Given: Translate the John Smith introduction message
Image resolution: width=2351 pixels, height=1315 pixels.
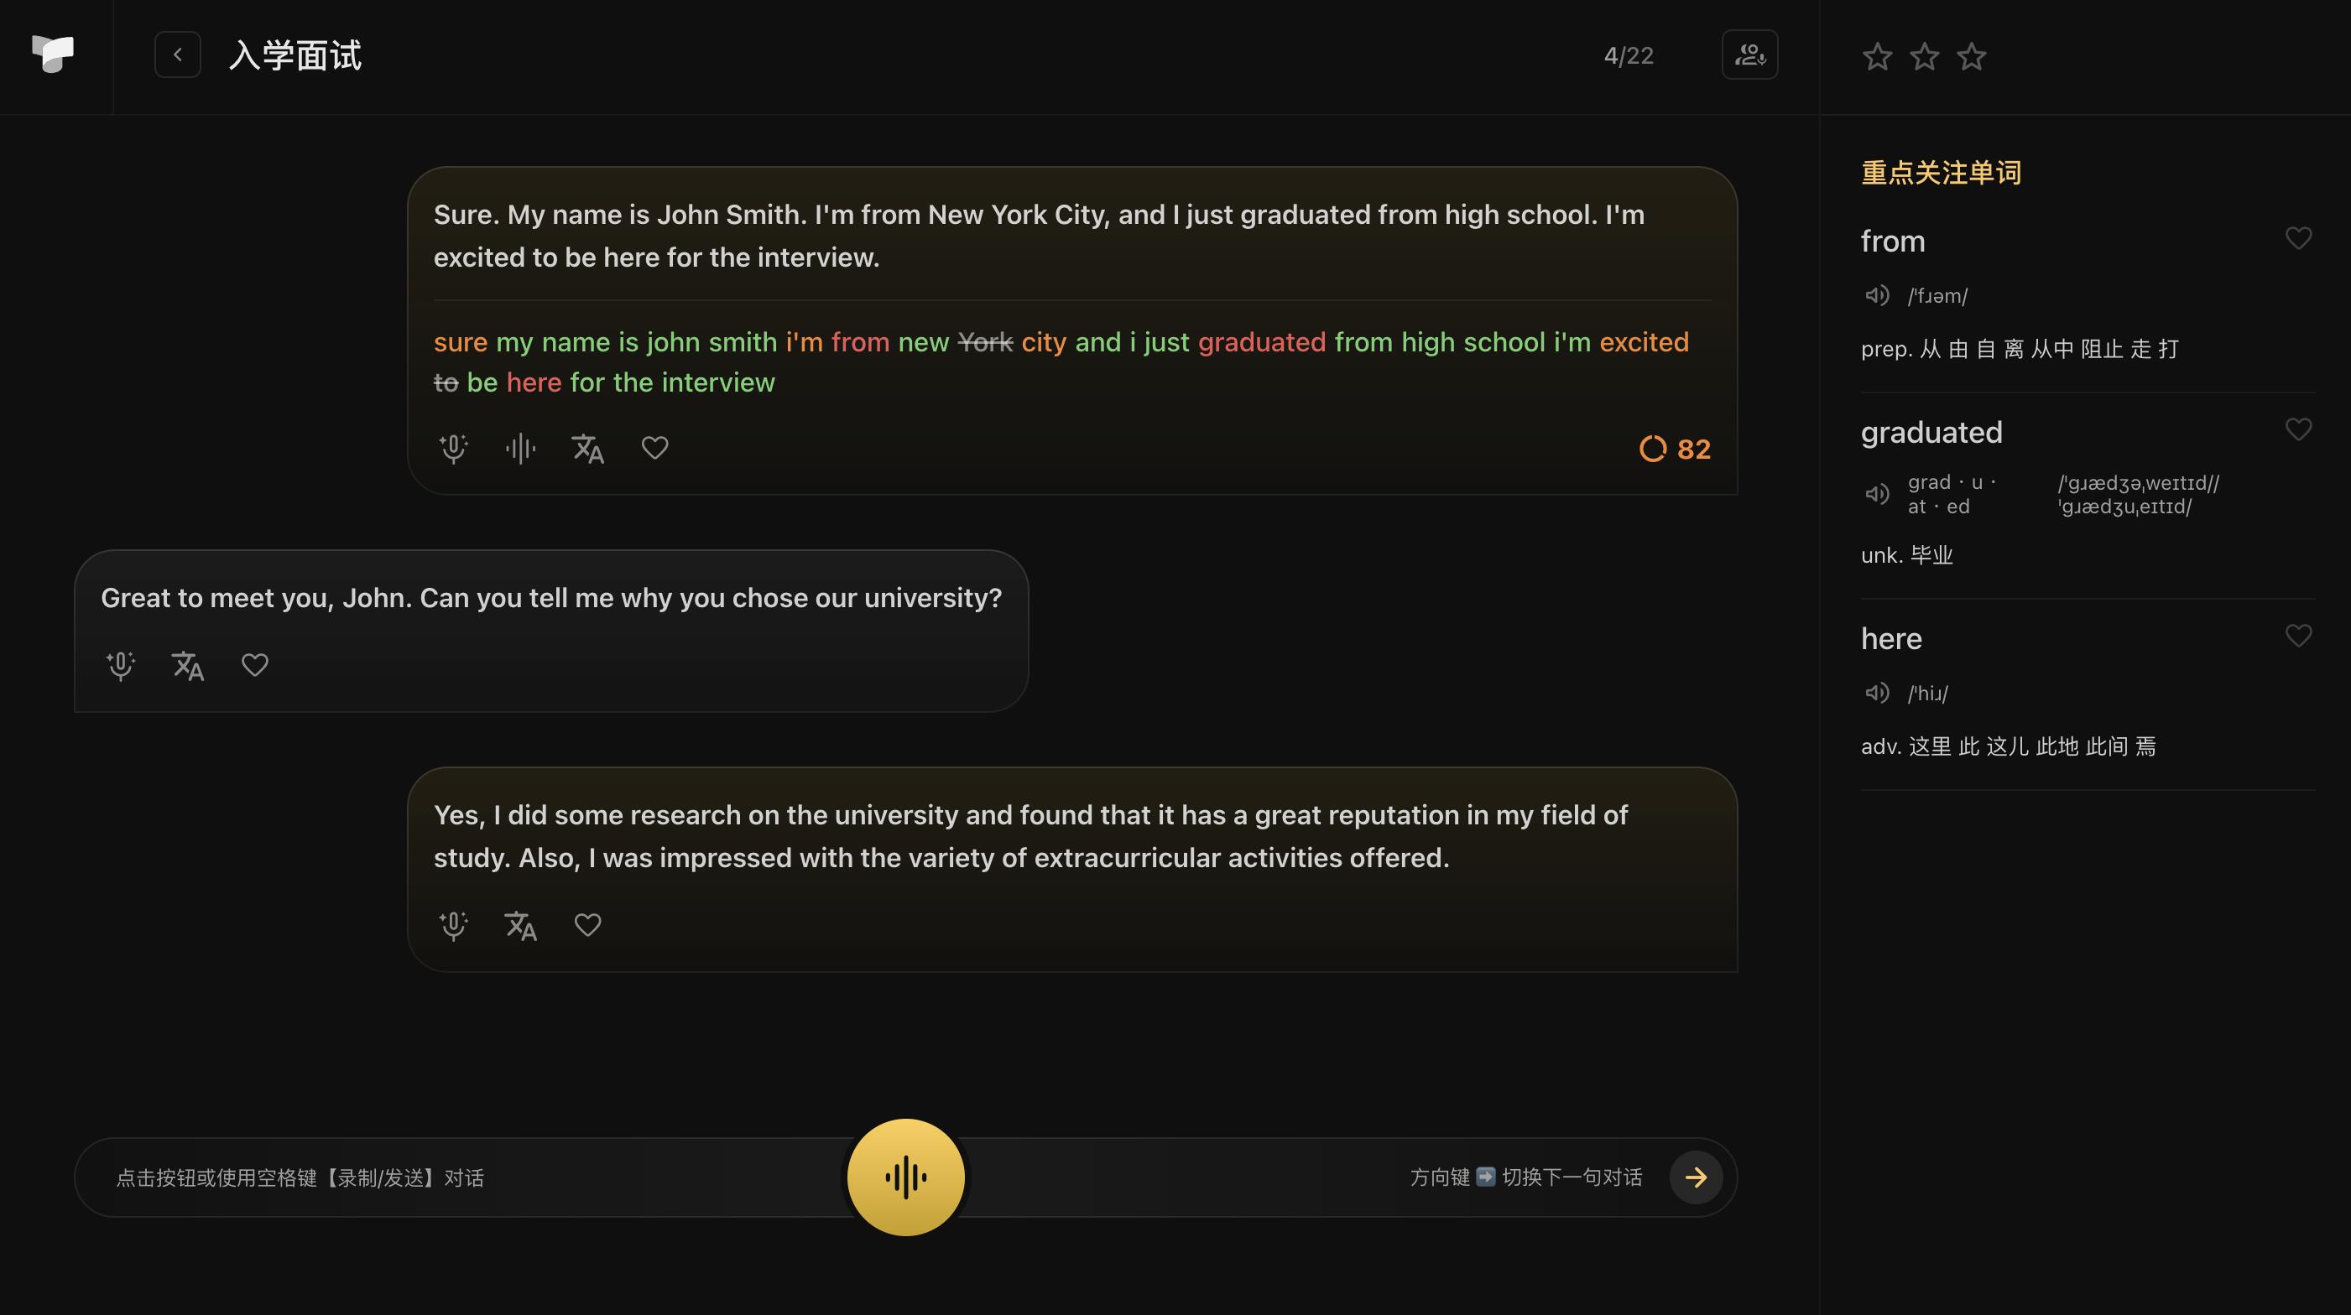Looking at the screenshot, I should click(587, 449).
